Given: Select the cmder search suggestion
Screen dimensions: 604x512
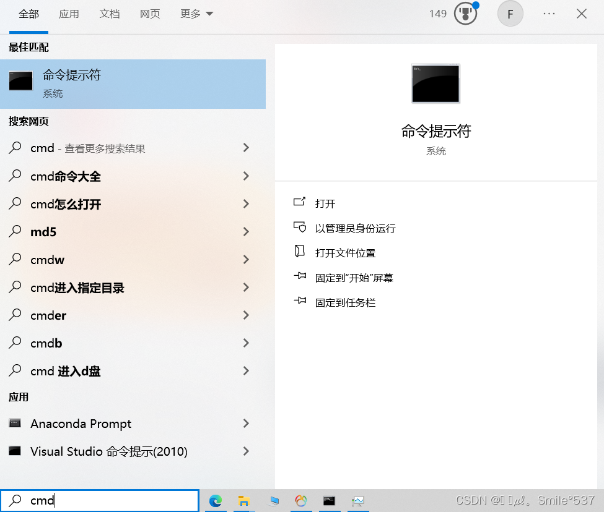Looking at the screenshot, I should (133, 315).
